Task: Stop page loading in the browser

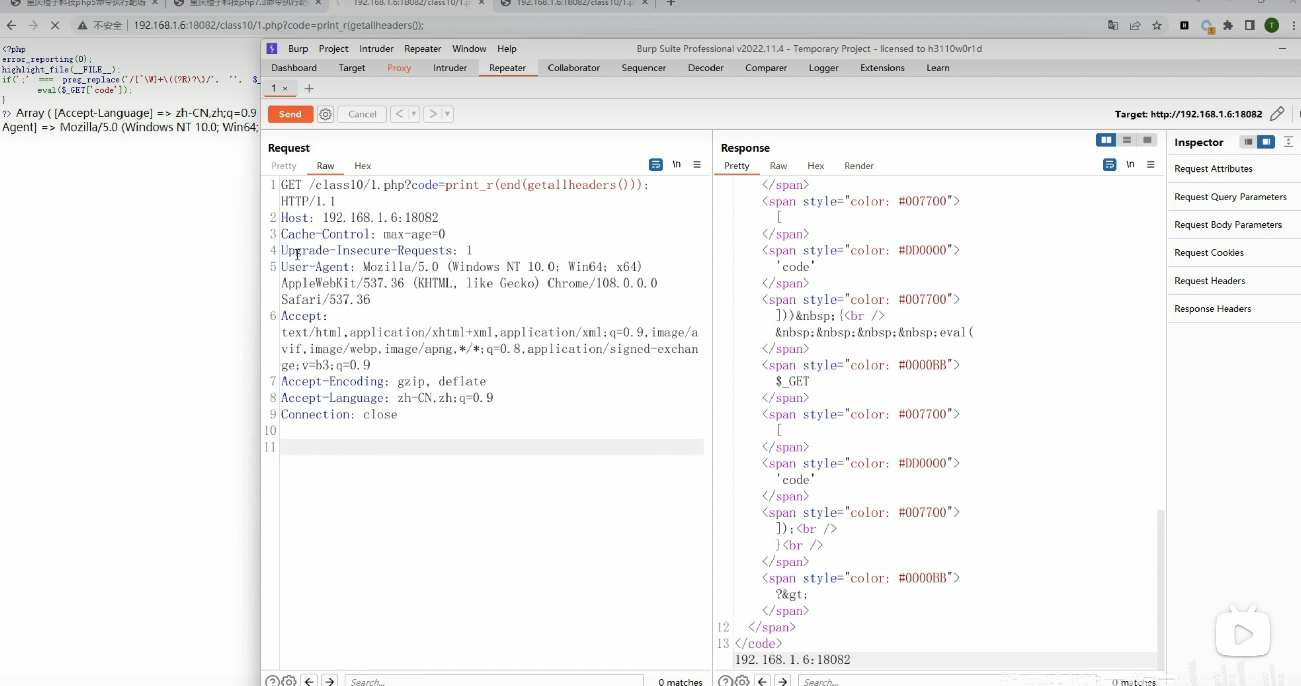Action: 55,25
